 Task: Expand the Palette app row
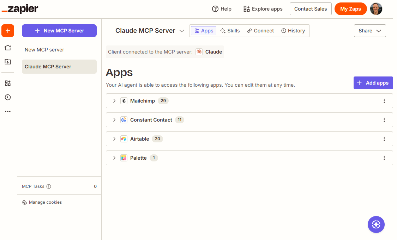[114, 158]
